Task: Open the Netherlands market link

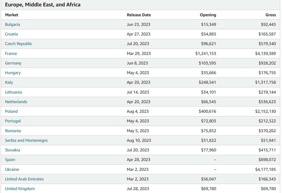Action: tap(16, 102)
